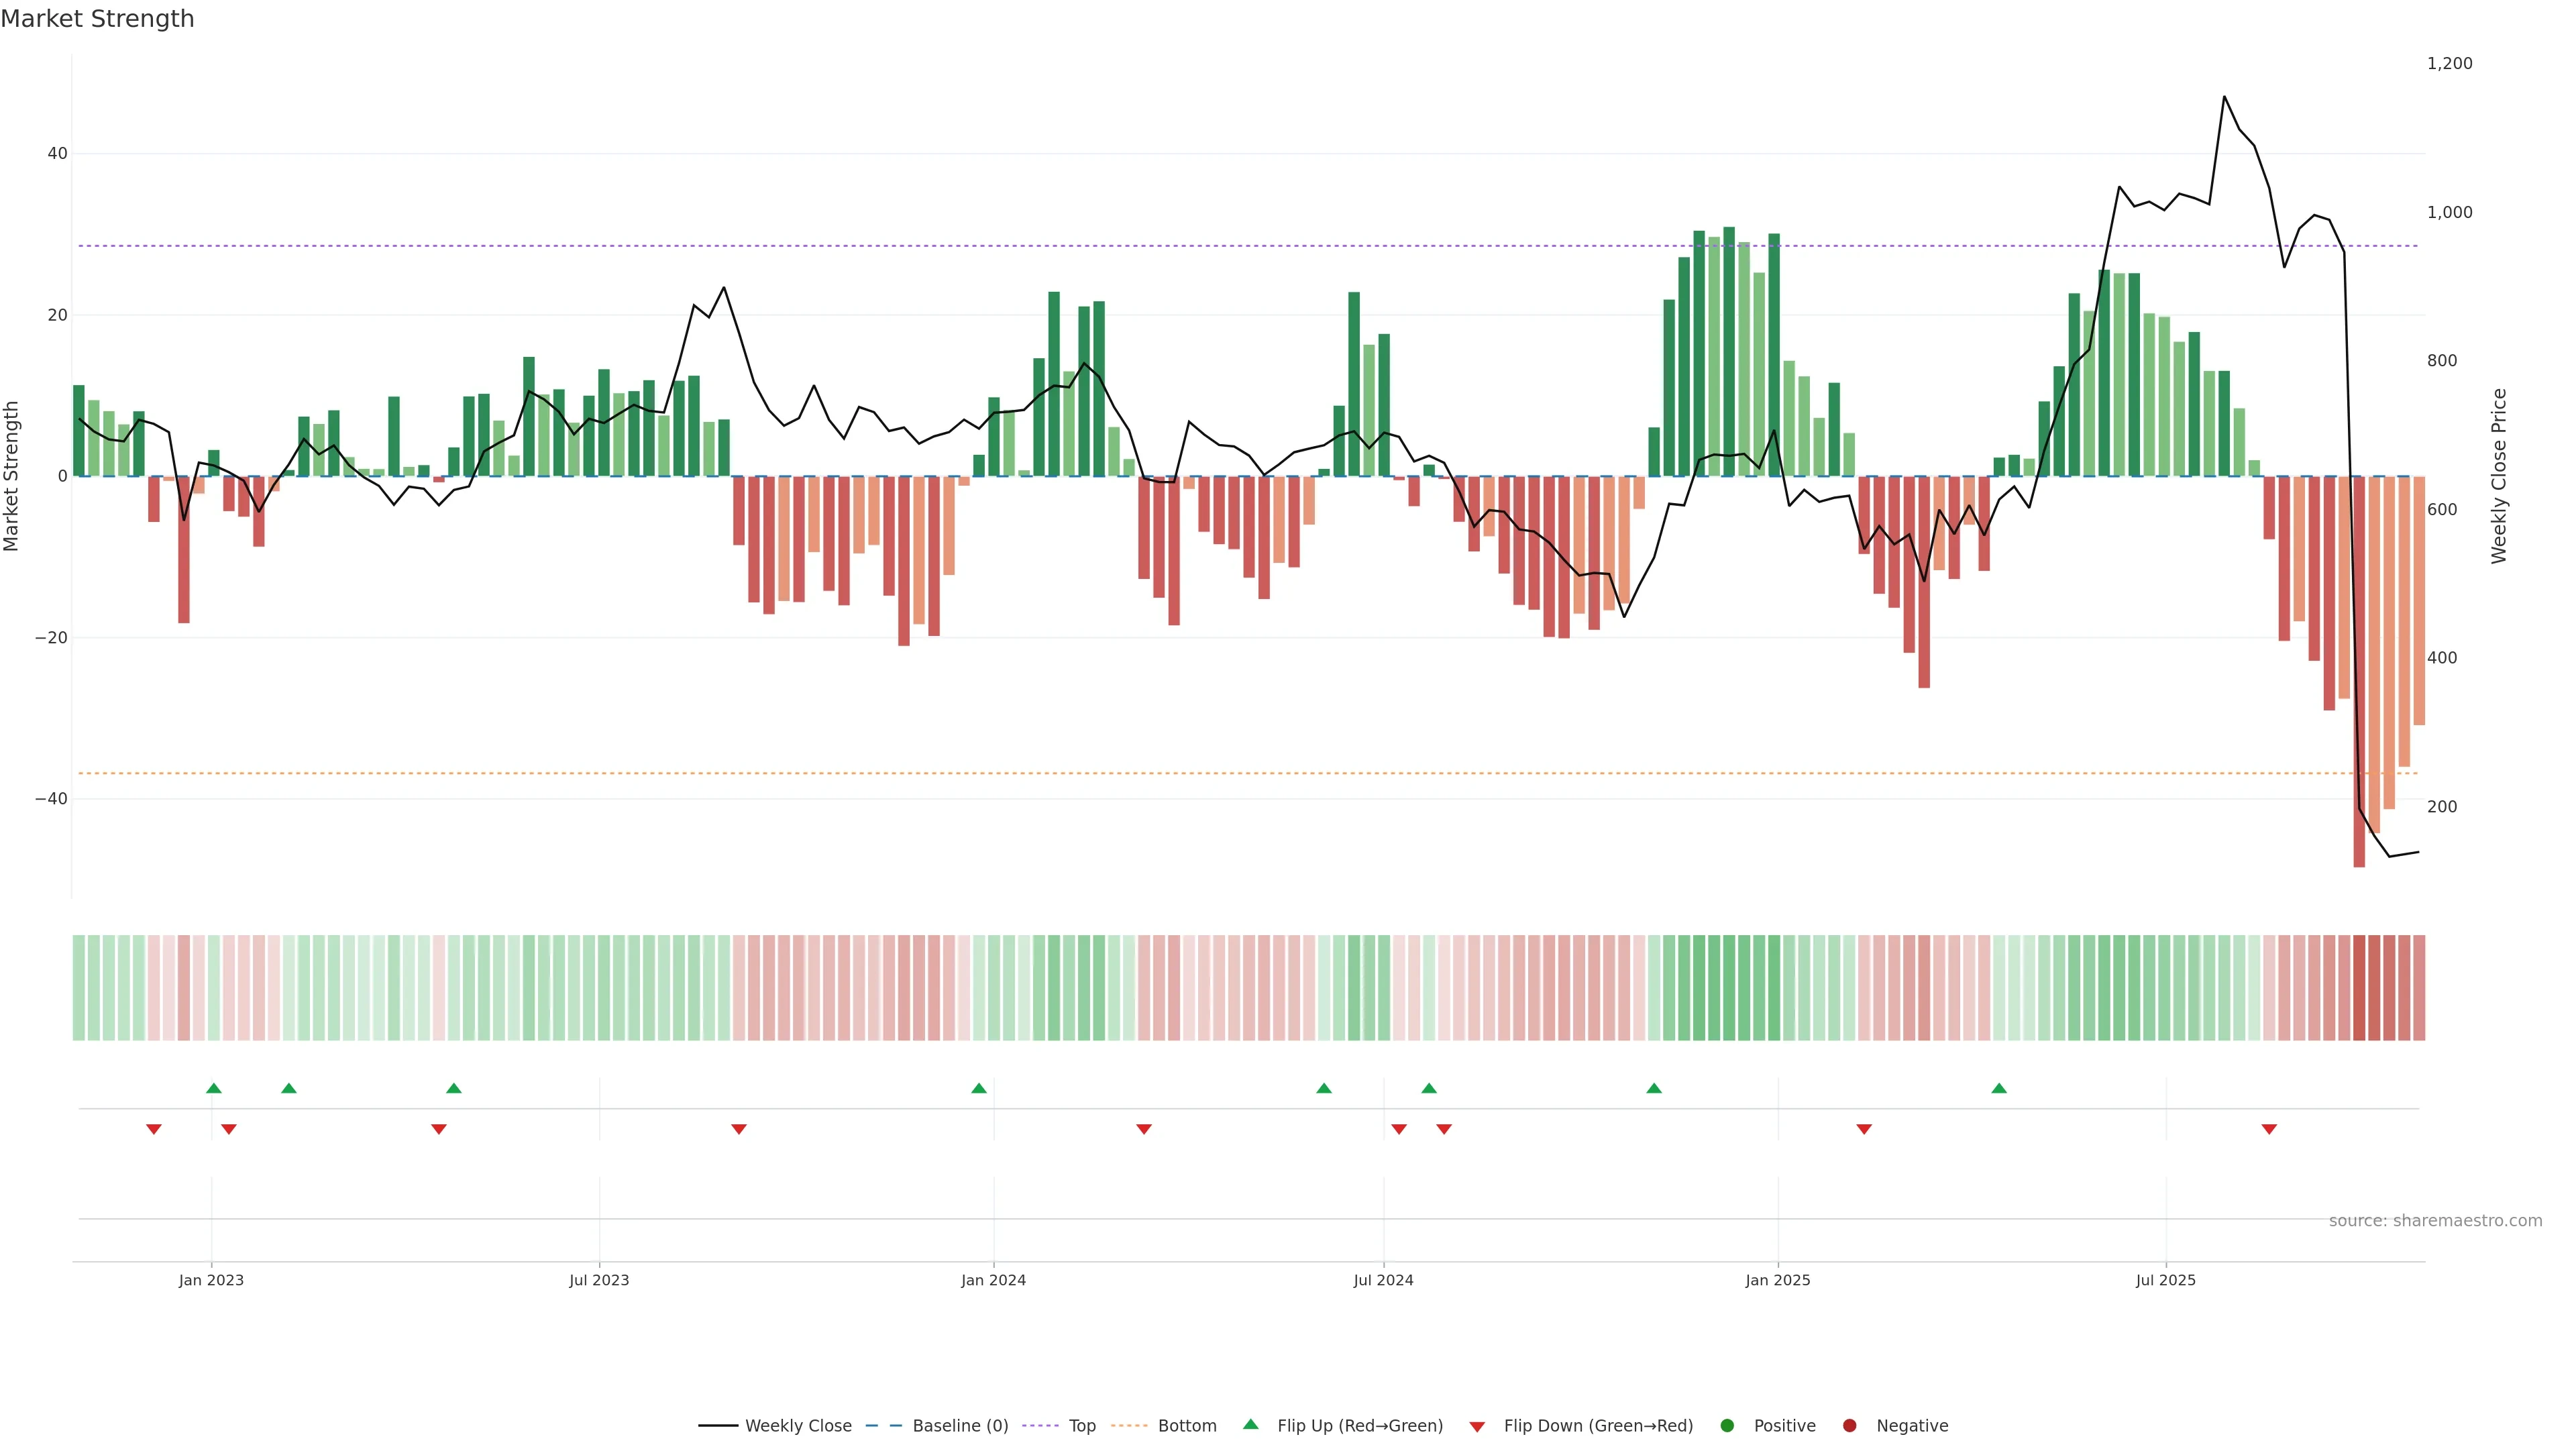Click the 1,200 right axis tick label
This screenshot has height=1449, width=2576.
[2449, 63]
